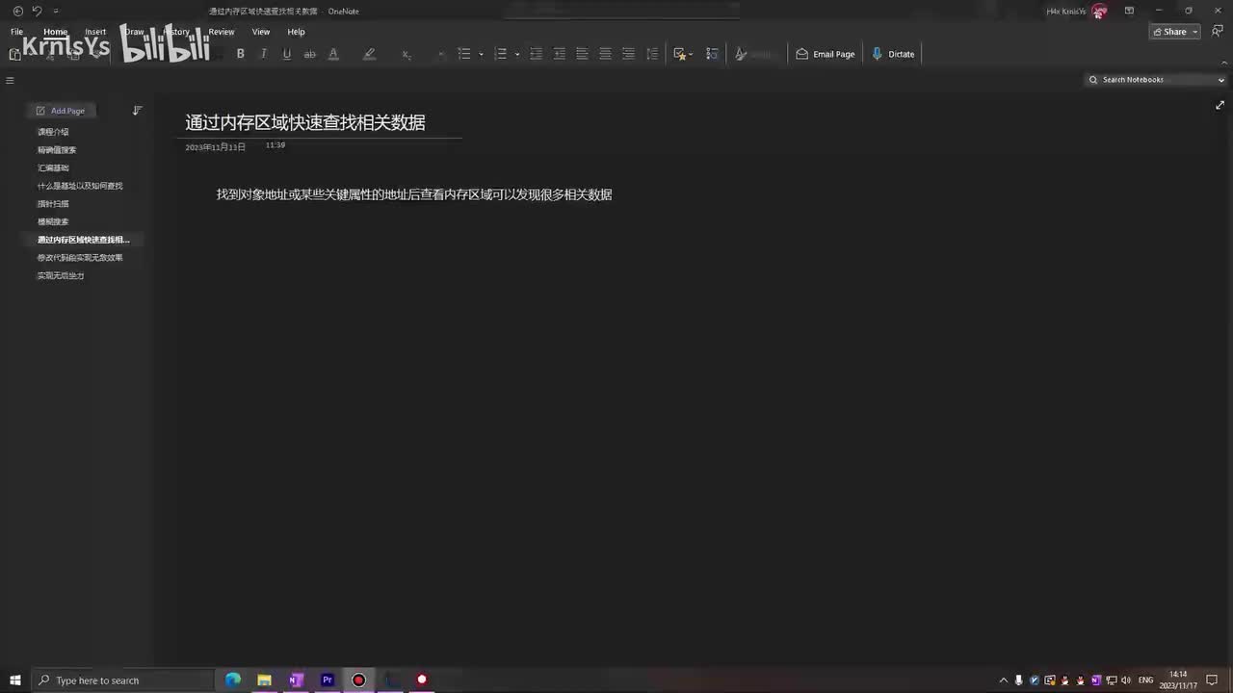Click taskbar 'Type here to search' box
The width and height of the screenshot is (1233, 693).
[x=123, y=680]
